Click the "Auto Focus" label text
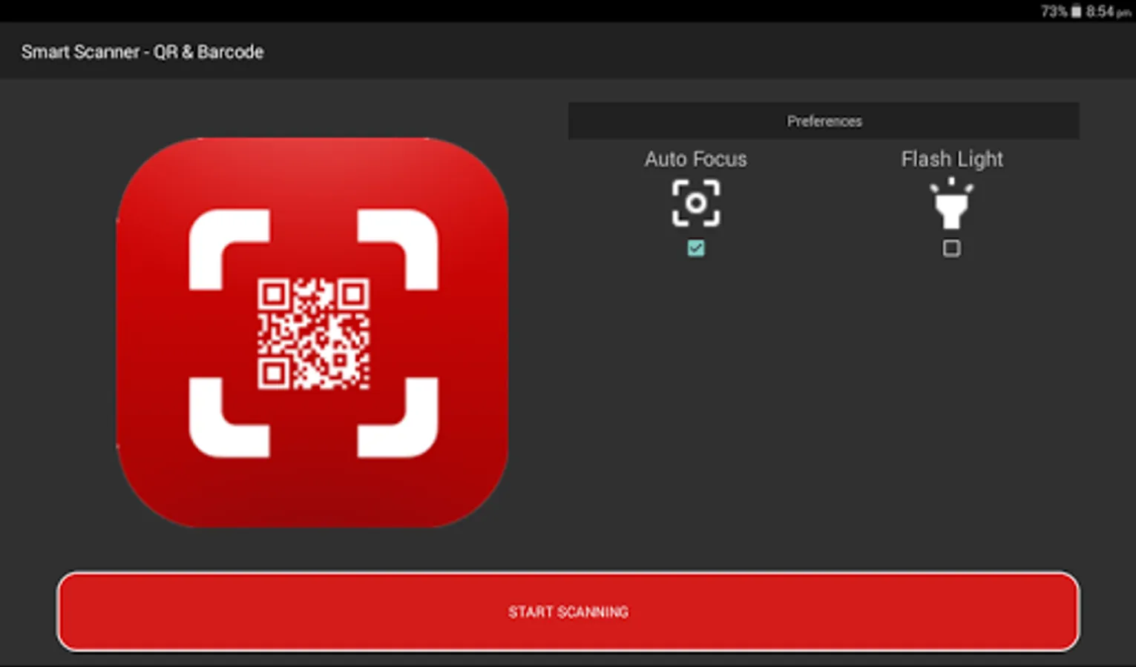Viewport: 1136px width, 667px height. click(x=696, y=159)
